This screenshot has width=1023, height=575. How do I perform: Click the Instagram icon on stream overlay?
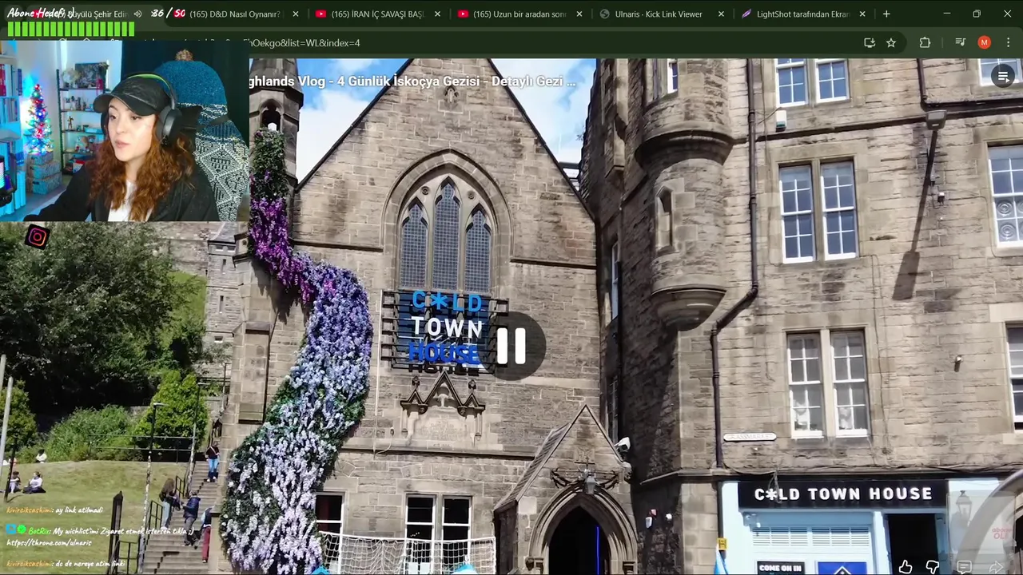click(x=37, y=237)
